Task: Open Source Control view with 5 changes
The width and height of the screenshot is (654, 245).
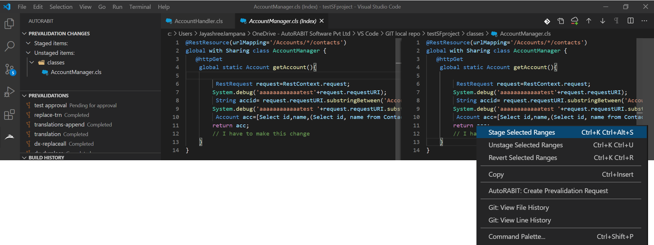Action: click(10, 69)
